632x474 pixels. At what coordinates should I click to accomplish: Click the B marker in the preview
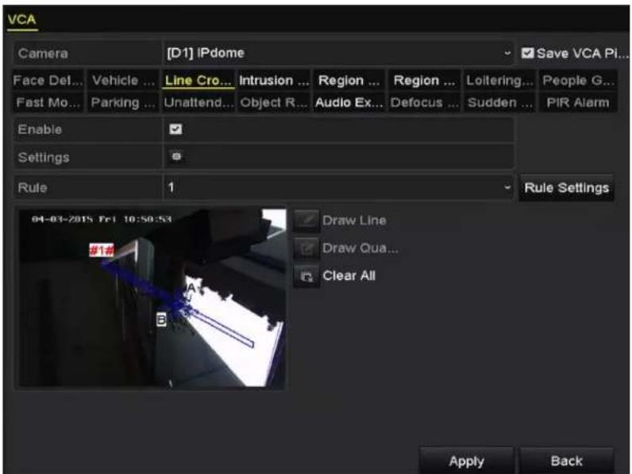click(x=161, y=320)
